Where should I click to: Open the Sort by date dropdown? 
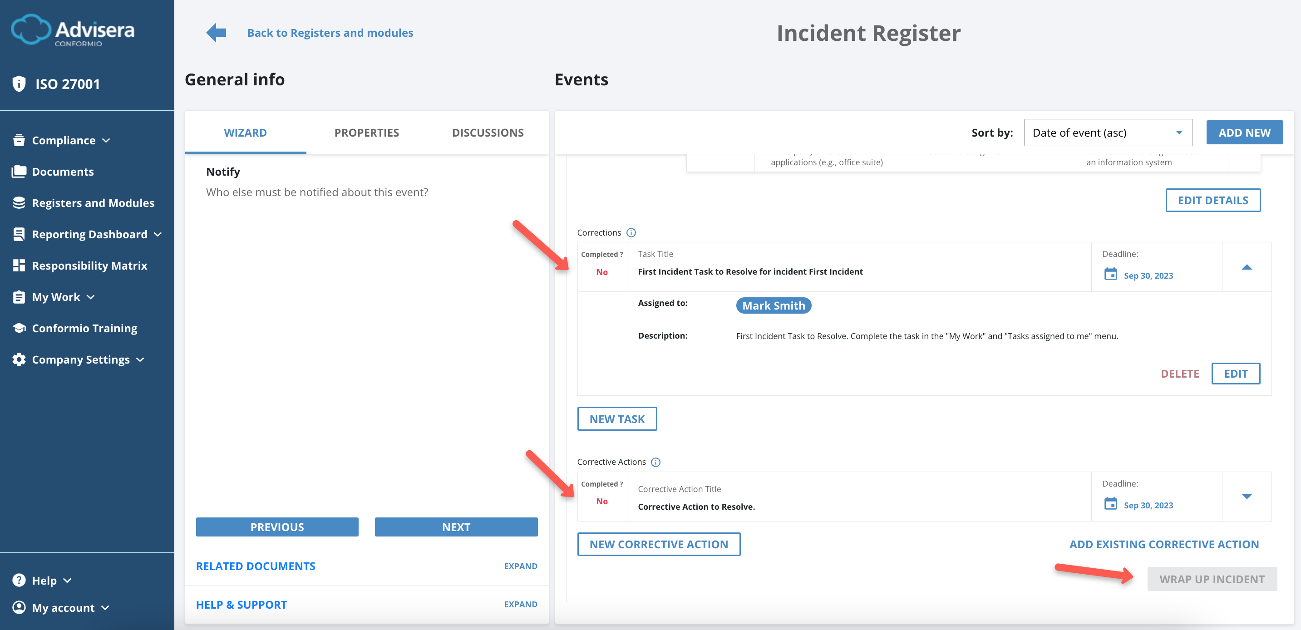click(x=1108, y=132)
